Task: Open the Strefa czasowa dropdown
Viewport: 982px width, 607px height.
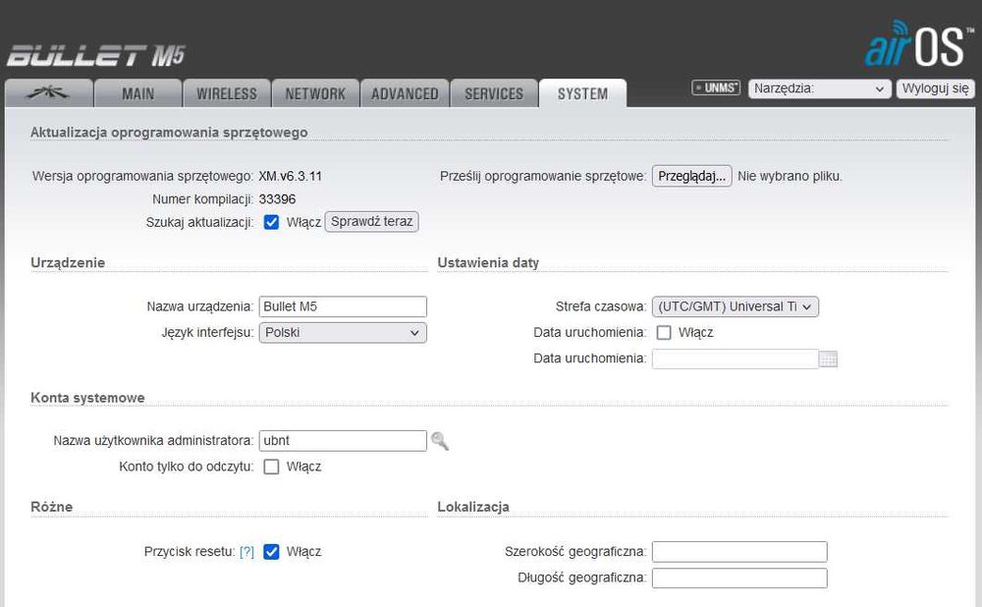Action: pos(735,306)
